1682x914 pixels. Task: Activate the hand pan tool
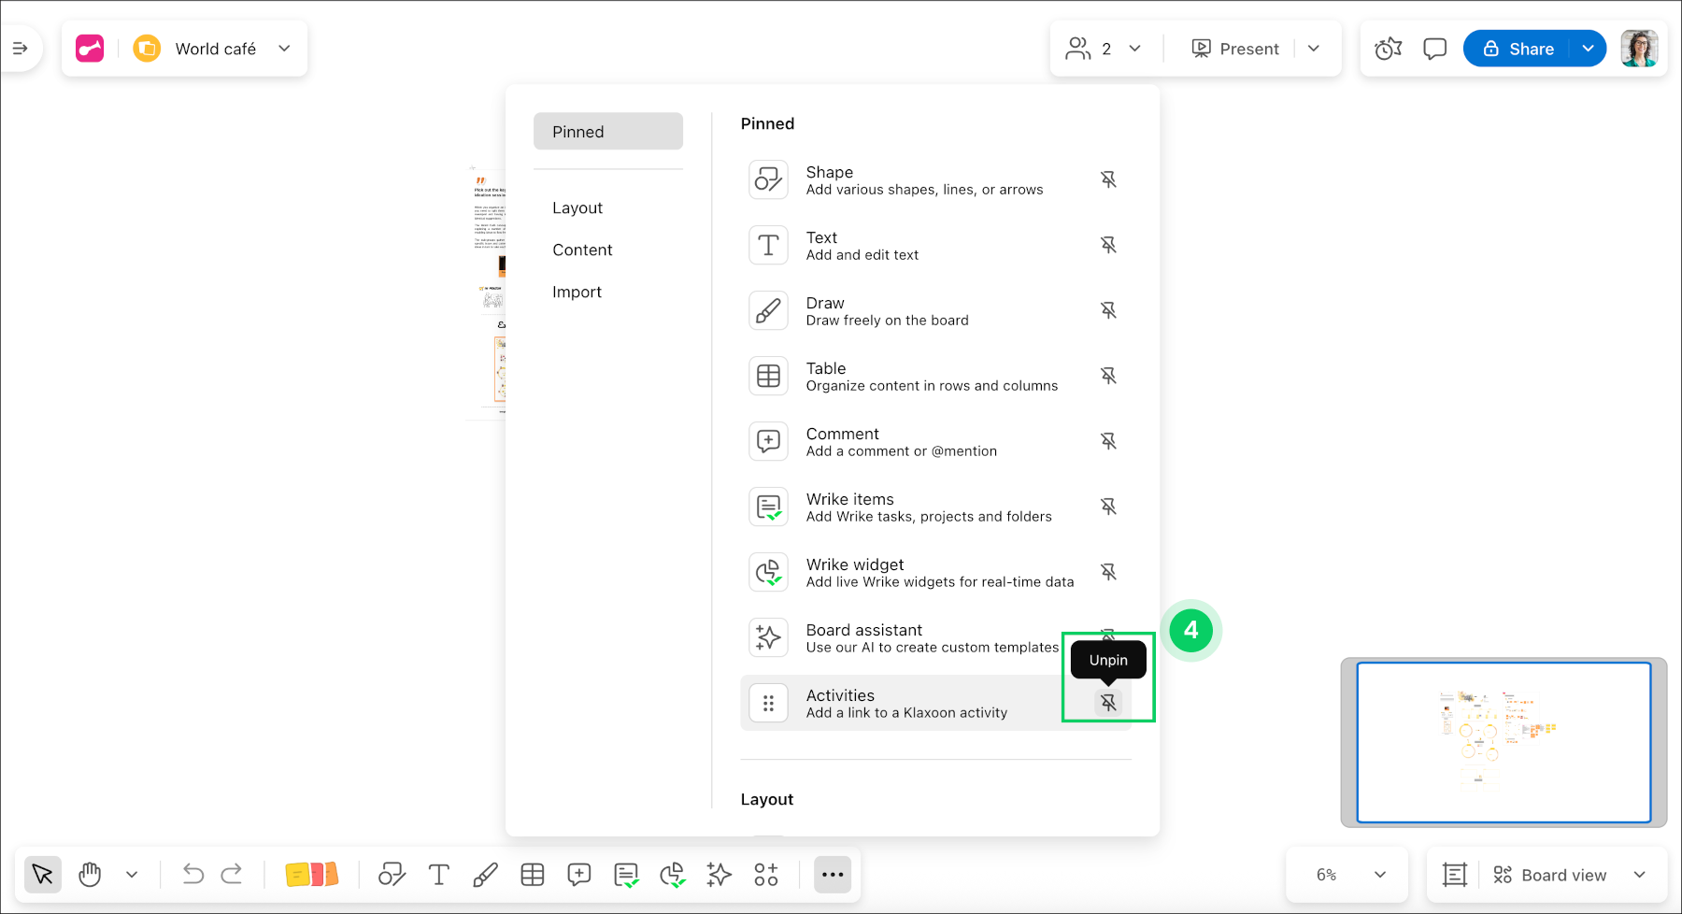pyautogui.click(x=90, y=875)
